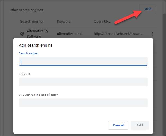Click the Keyword label above second field
Viewport: 166px width, 136px height.
(x=24, y=74)
